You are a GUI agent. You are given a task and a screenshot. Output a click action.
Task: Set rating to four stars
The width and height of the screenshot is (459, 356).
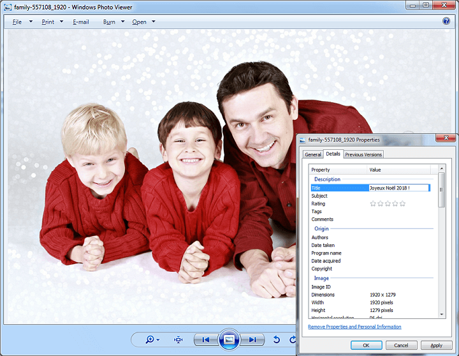click(395, 204)
